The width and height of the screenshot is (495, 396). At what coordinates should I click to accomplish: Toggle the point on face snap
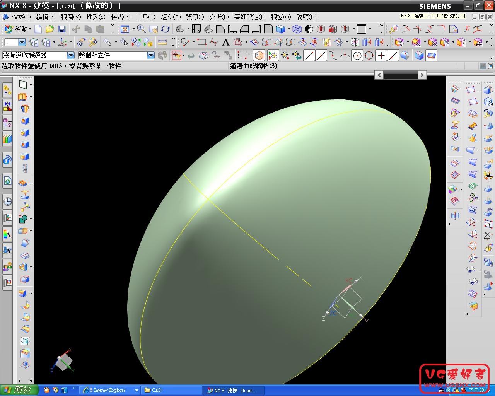405,56
